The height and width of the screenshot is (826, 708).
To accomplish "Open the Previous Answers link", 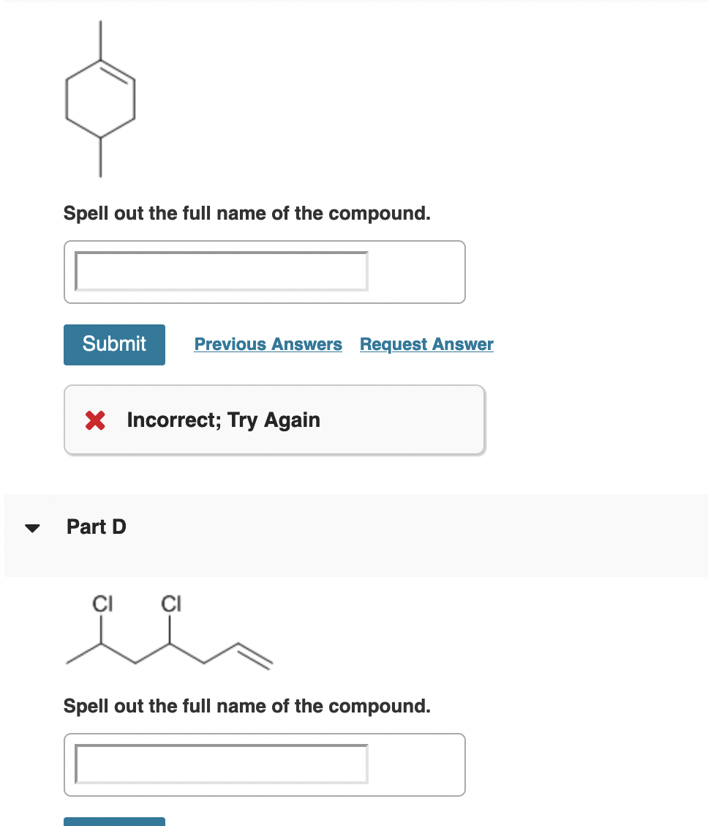I will click(268, 344).
